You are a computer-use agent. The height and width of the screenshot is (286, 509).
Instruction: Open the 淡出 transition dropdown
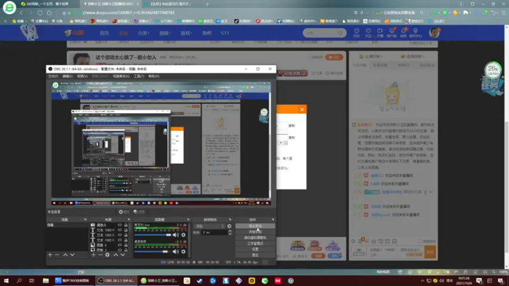[209, 226]
